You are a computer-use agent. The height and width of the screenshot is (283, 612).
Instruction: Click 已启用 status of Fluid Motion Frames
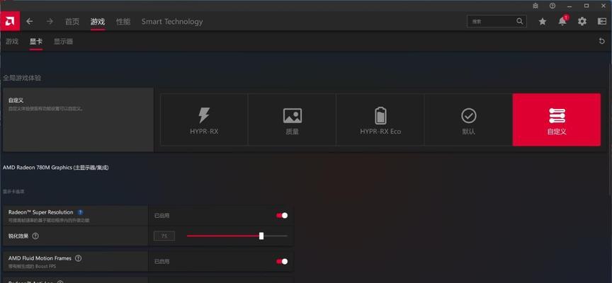coord(162,262)
